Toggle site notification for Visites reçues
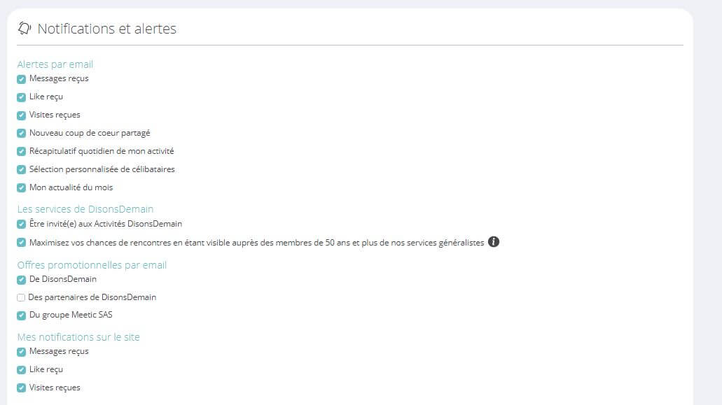722x405 pixels. click(22, 388)
